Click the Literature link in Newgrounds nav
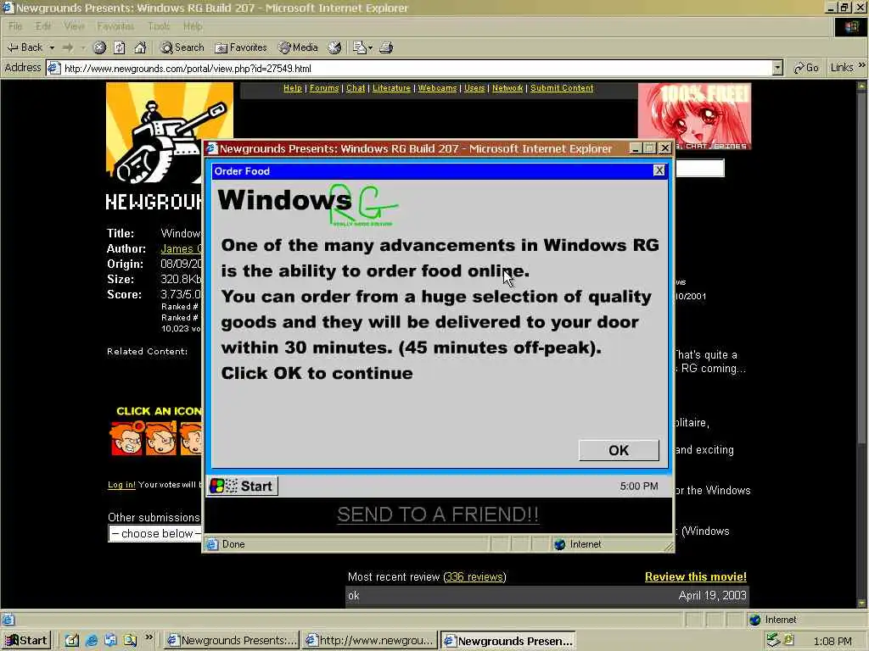The width and height of the screenshot is (869, 651). click(391, 88)
